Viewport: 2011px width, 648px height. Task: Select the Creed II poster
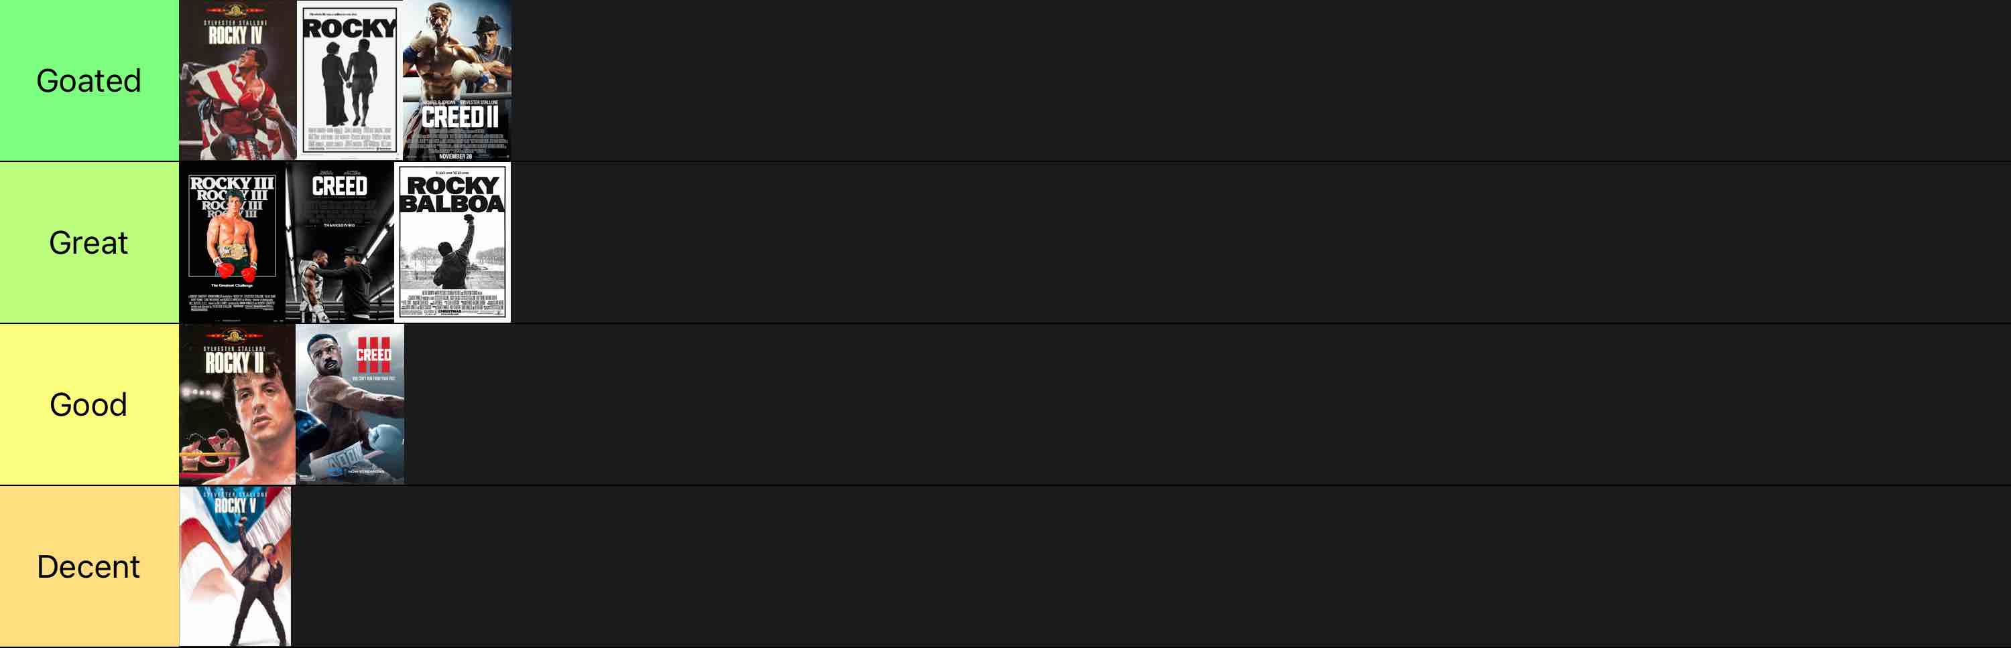pyautogui.click(x=457, y=80)
